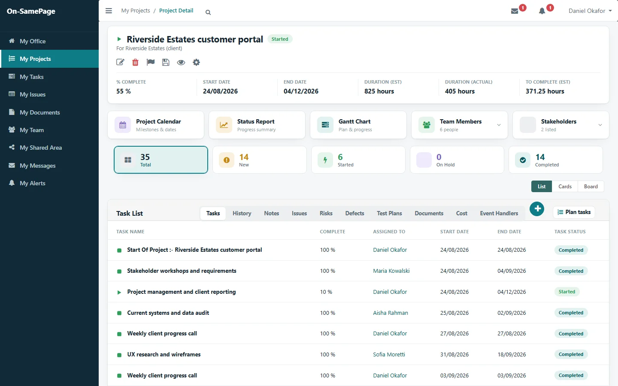The image size is (618, 386).
Task: Switch to the Risks tab
Action: tap(326, 213)
